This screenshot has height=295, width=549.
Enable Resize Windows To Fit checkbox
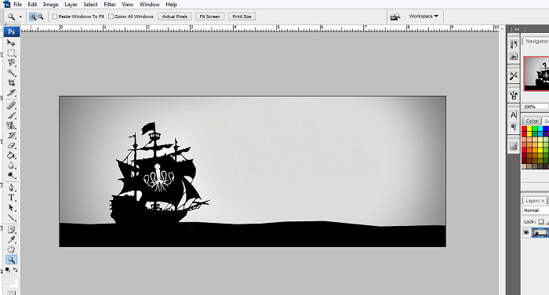click(x=55, y=16)
